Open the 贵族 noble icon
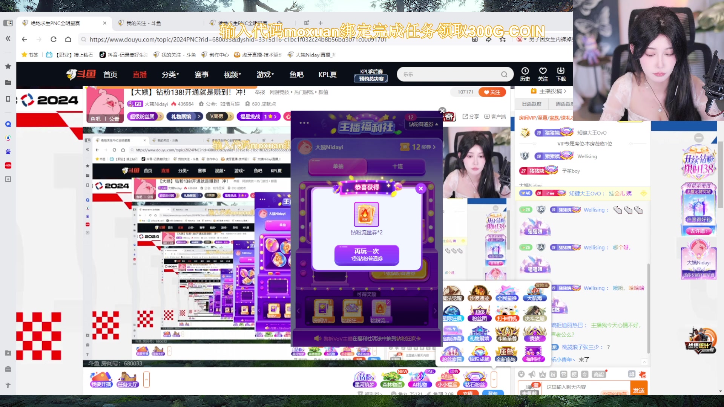724x407 pixels. click(x=534, y=334)
